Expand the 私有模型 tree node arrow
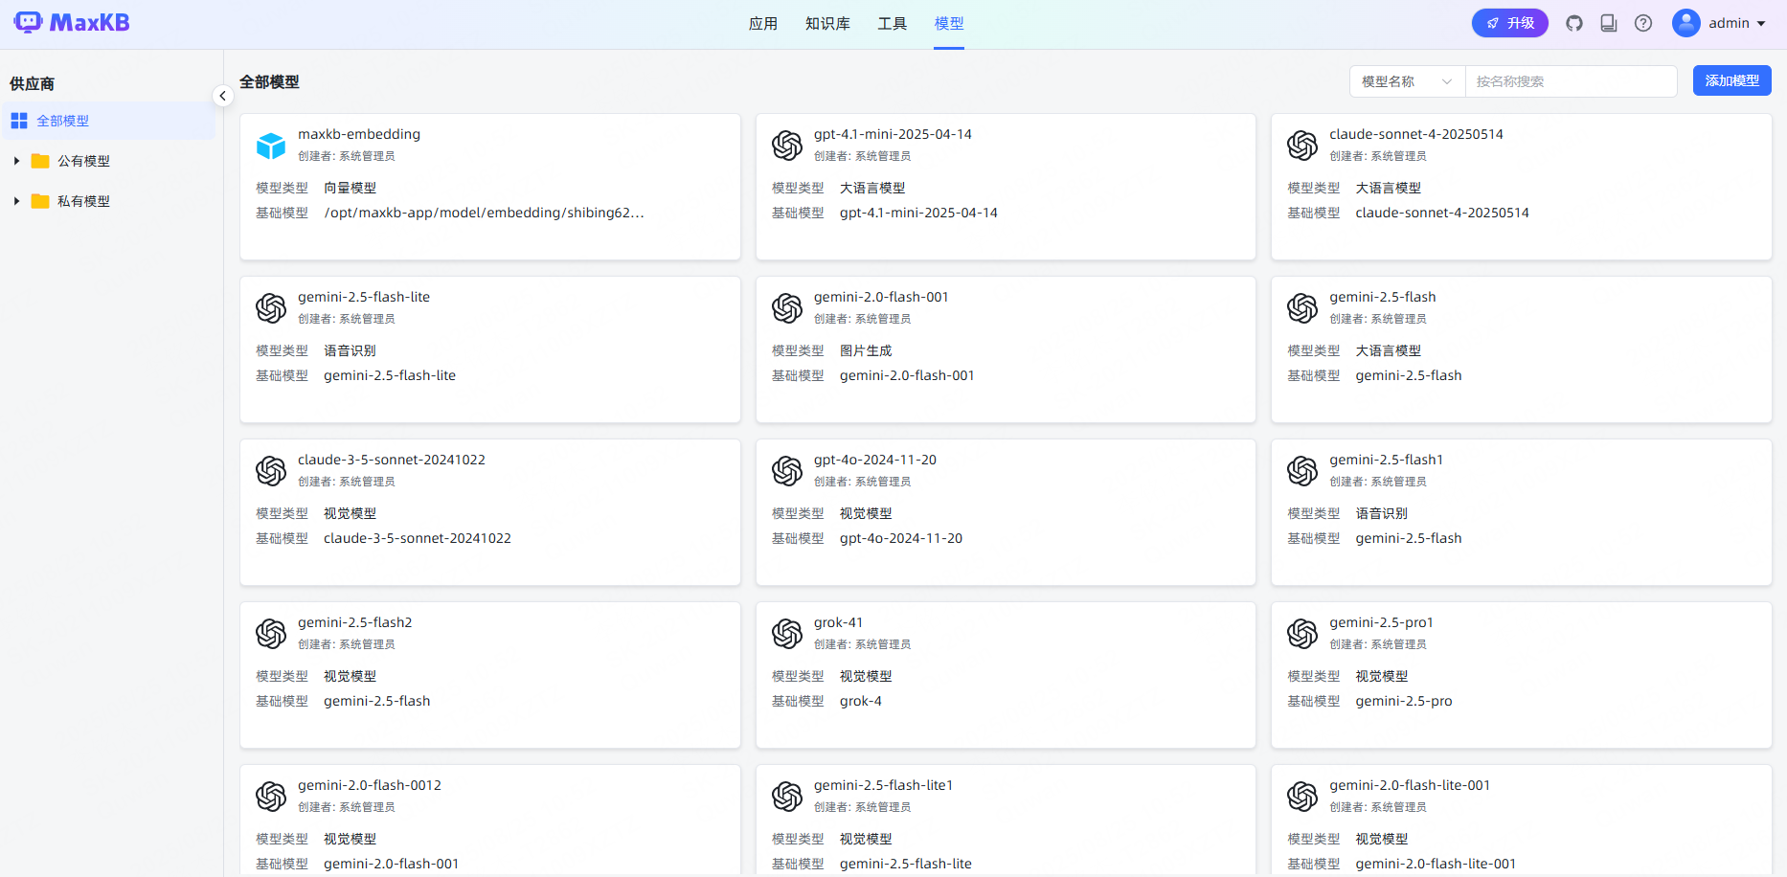 click(16, 201)
